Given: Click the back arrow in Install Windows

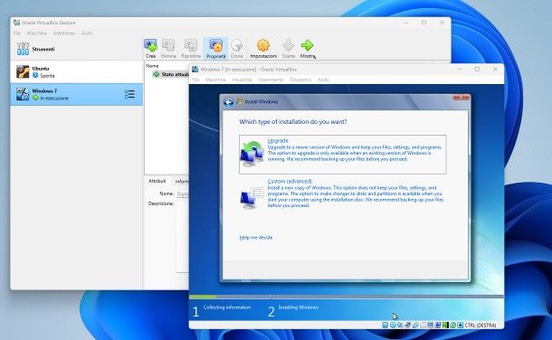Looking at the screenshot, I should (228, 102).
